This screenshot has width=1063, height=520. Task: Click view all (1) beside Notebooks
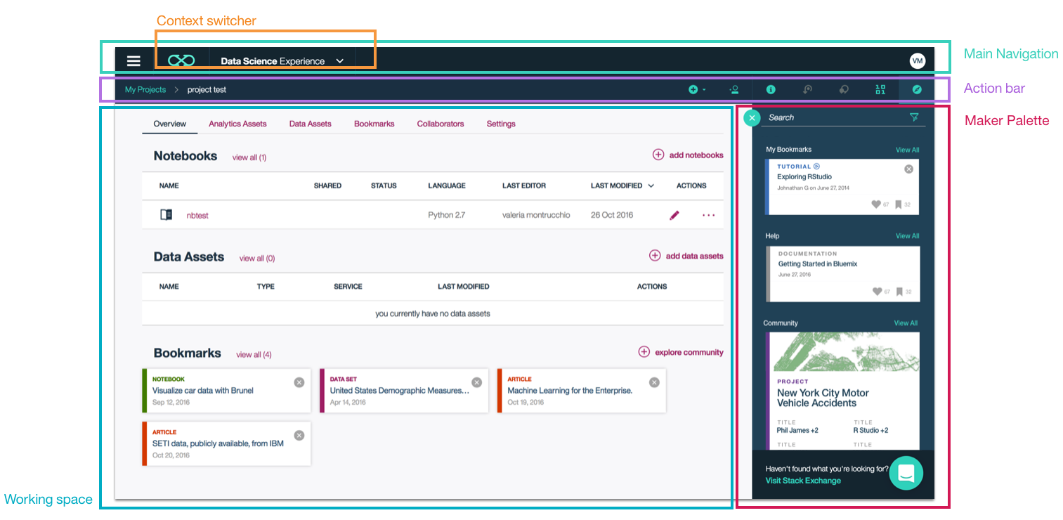coord(249,157)
